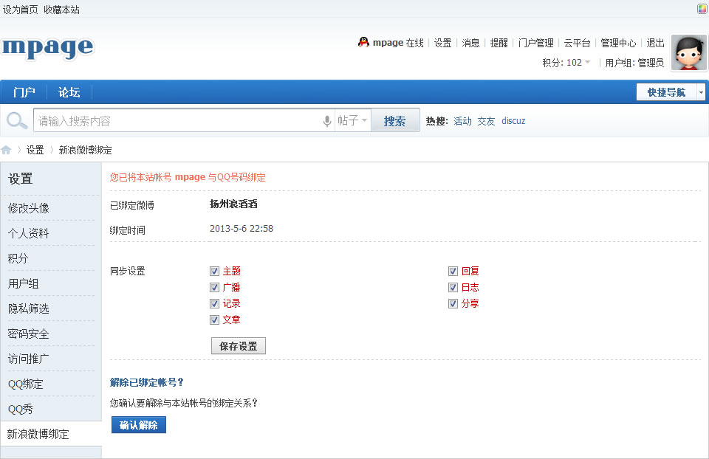This screenshot has width=709, height=459.
Task: Open 密码安全 in the settings sidebar
Action: pyautogui.click(x=28, y=334)
